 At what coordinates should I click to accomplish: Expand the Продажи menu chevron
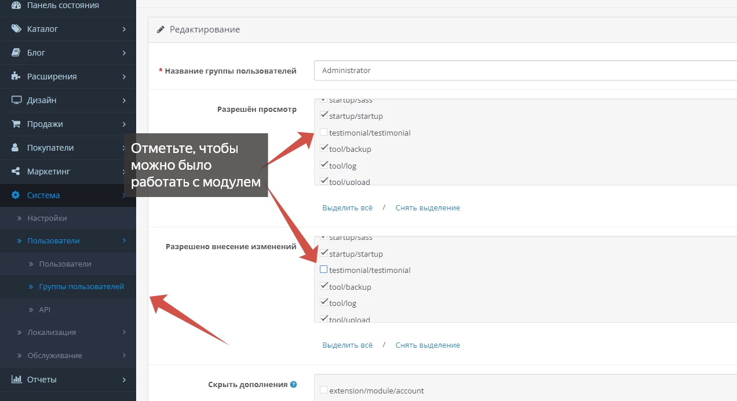(124, 124)
